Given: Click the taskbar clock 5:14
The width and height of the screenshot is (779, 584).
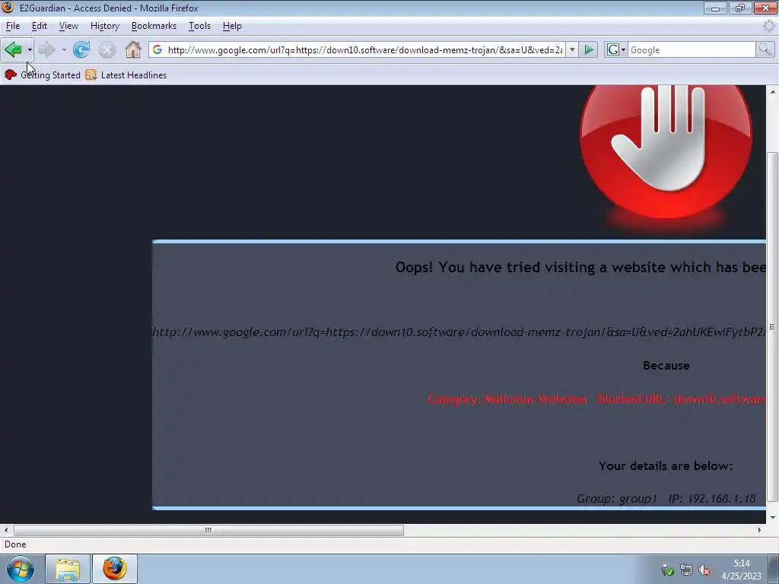Looking at the screenshot, I should [742, 570].
